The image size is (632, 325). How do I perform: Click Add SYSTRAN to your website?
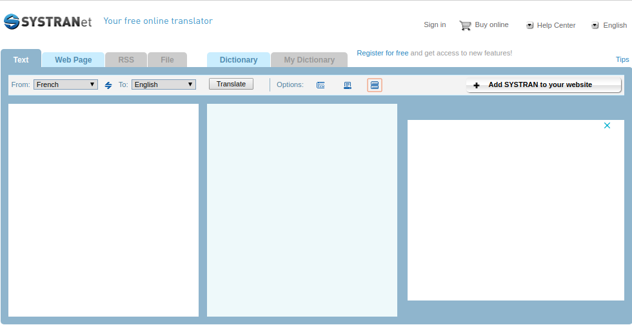click(x=544, y=85)
